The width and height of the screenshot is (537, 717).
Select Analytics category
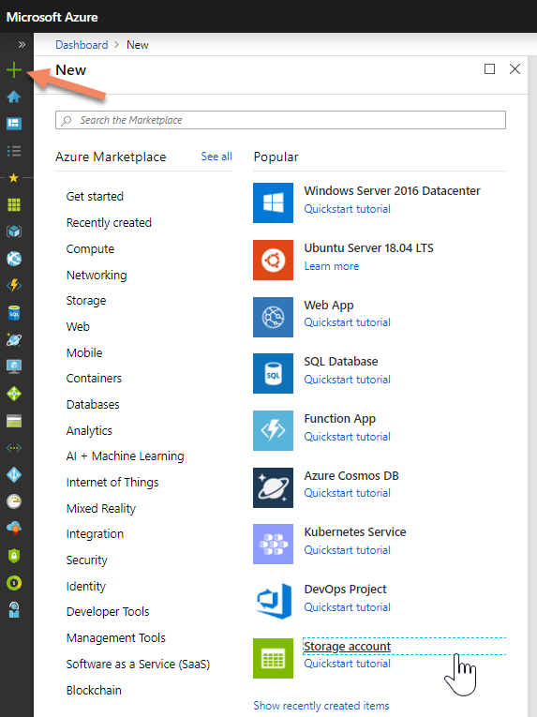coord(89,431)
